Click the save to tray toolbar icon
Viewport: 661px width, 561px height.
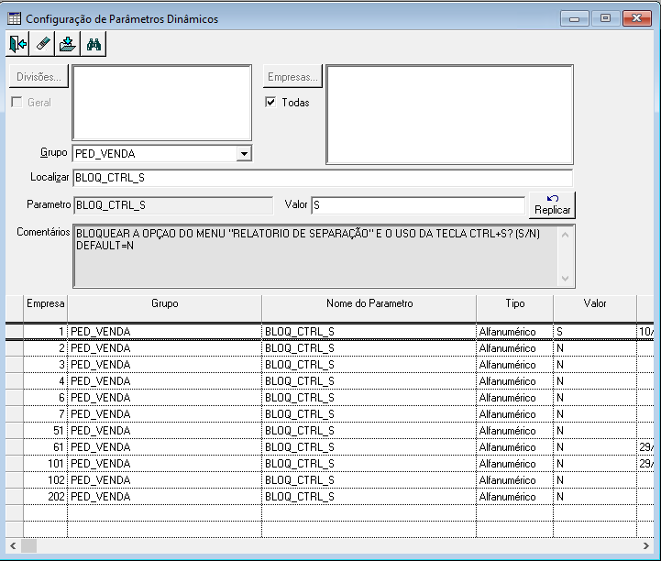68,44
